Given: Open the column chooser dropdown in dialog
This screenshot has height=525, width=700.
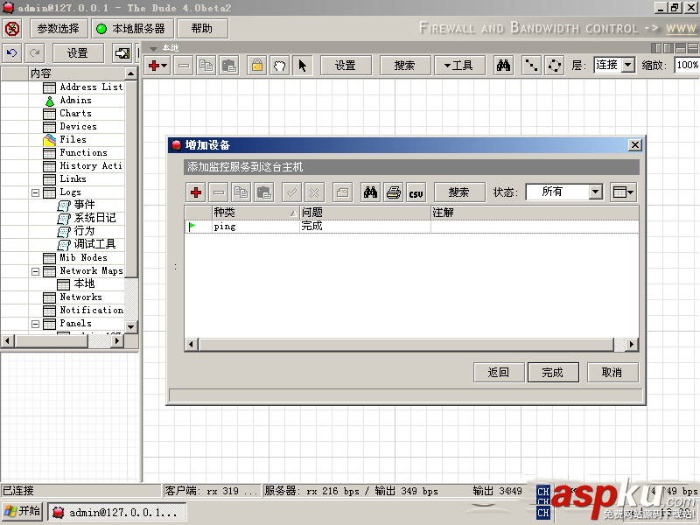Looking at the screenshot, I should 623,192.
